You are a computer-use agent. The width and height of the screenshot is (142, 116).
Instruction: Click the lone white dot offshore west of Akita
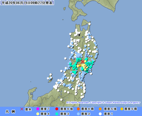[65, 59]
